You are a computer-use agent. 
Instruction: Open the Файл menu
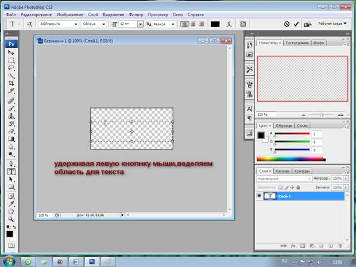tap(11, 14)
